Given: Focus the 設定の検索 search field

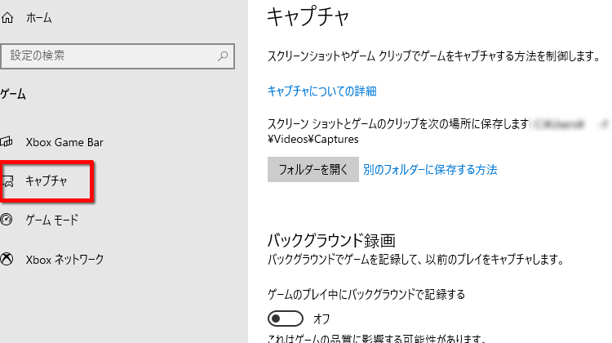Looking at the screenshot, I should 117,56.
